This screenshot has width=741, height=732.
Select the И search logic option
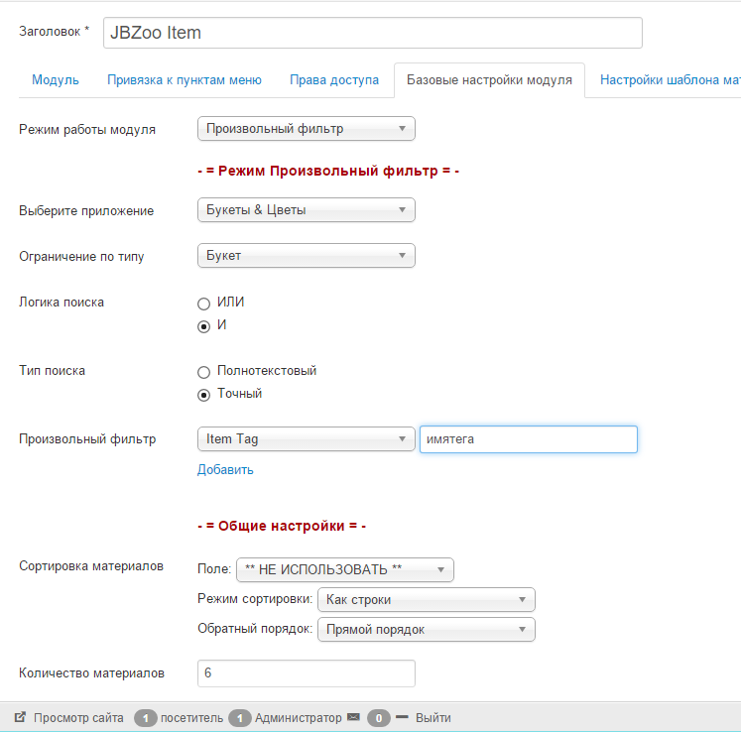pos(204,325)
